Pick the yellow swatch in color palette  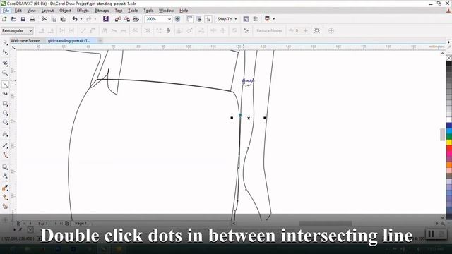tap(449, 143)
